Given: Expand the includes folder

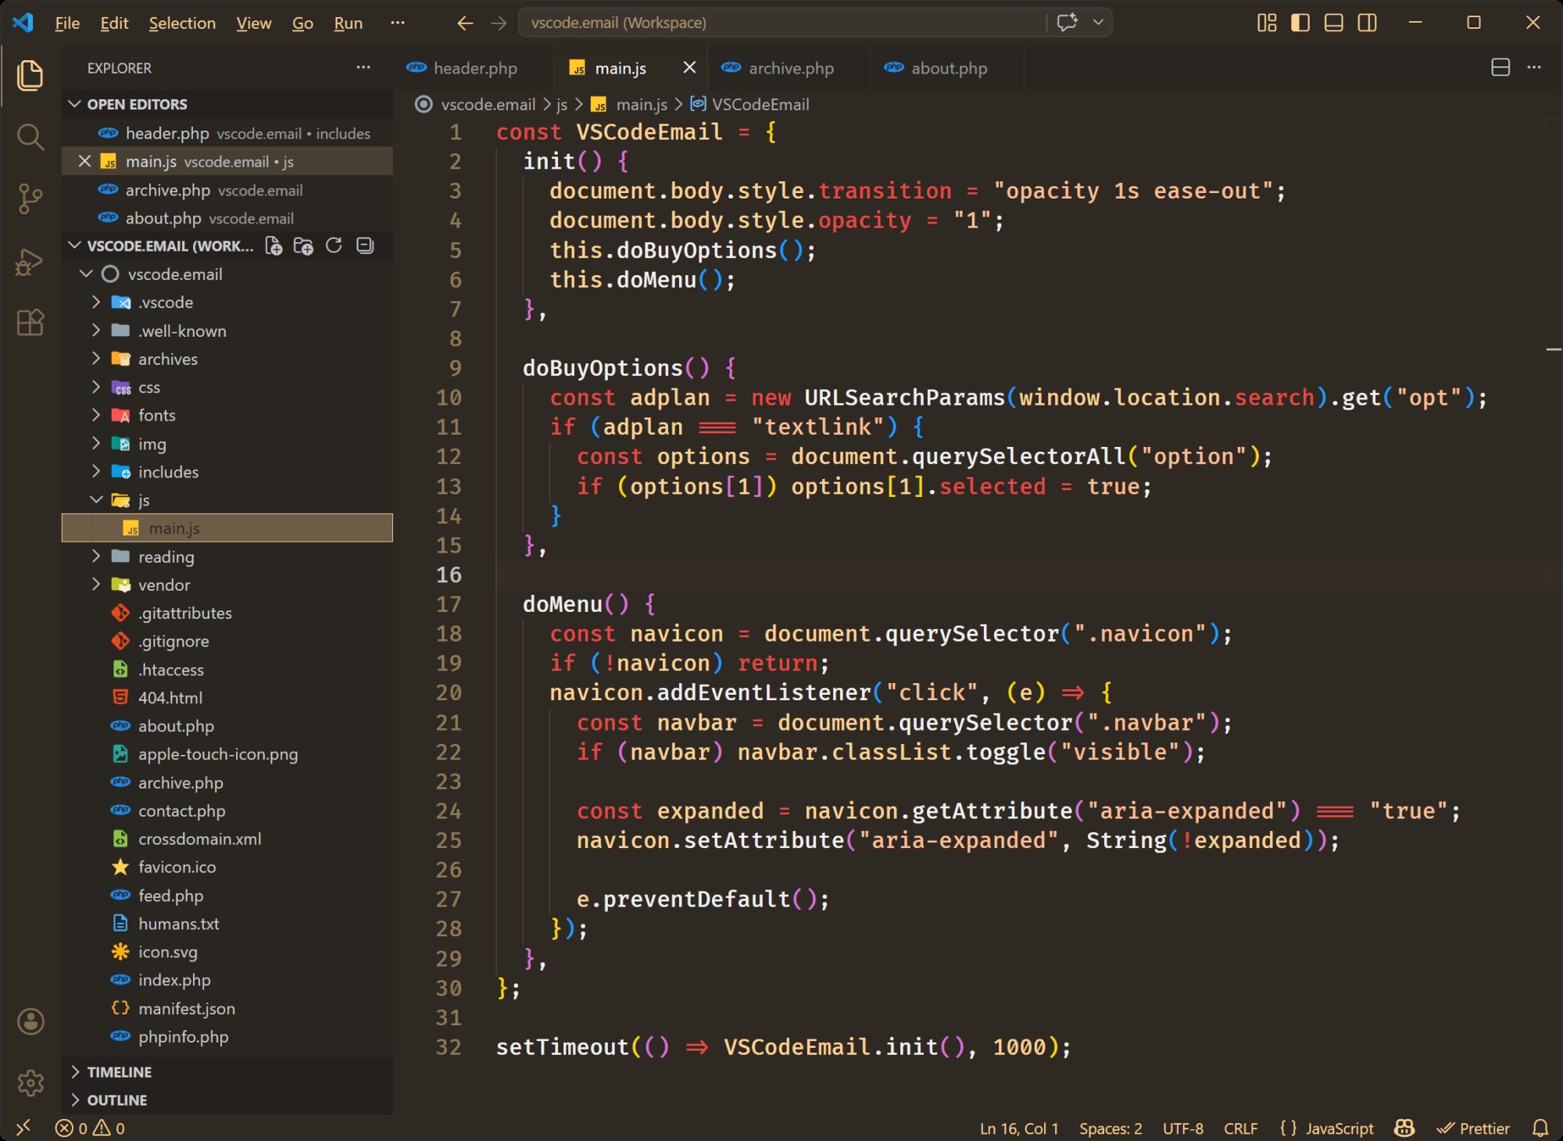Looking at the screenshot, I should pos(96,471).
